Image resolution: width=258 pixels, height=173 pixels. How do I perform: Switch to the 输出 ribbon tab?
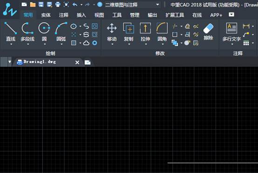[152, 15]
